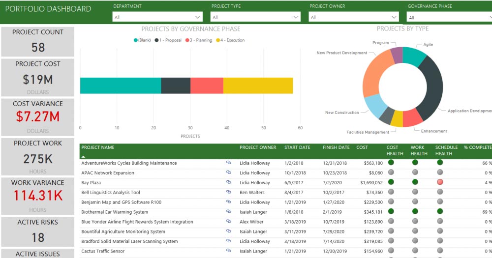Open link icon for Biothermal Ear Warming System
The width and height of the screenshot is (492, 258).
(228, 212)
